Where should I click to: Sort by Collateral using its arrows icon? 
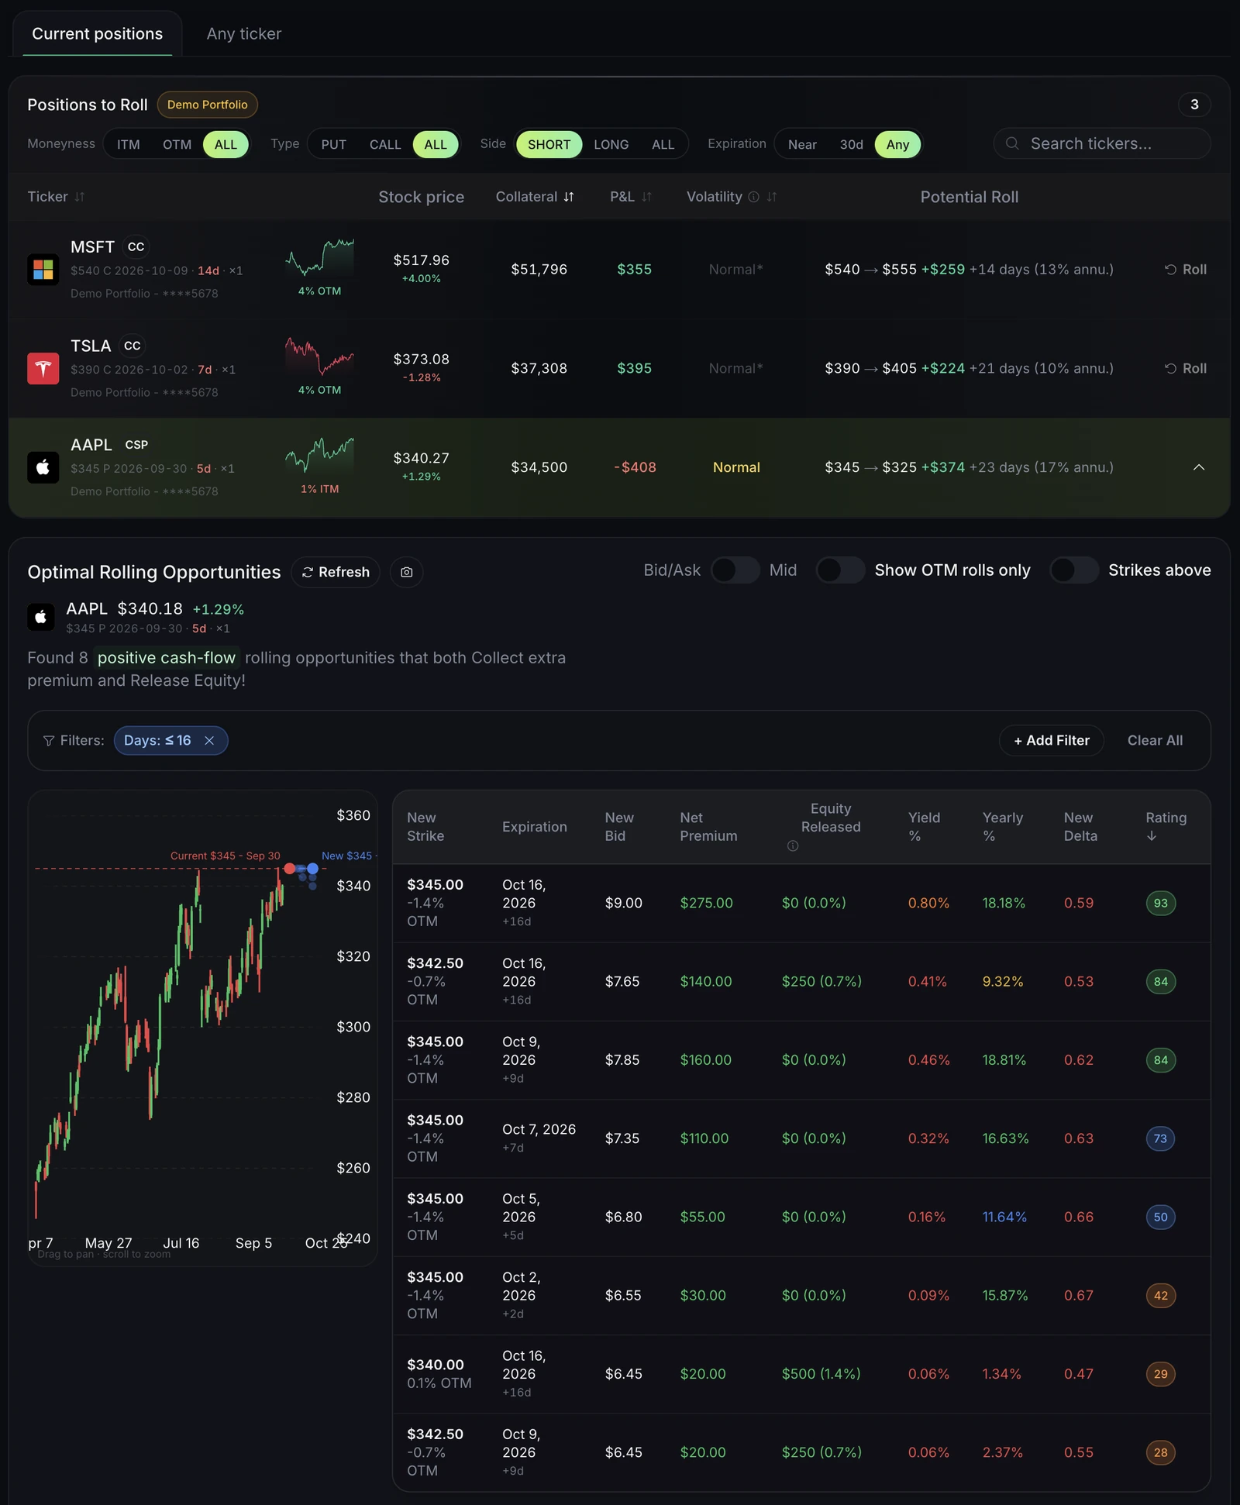click(x=569, y=197)
